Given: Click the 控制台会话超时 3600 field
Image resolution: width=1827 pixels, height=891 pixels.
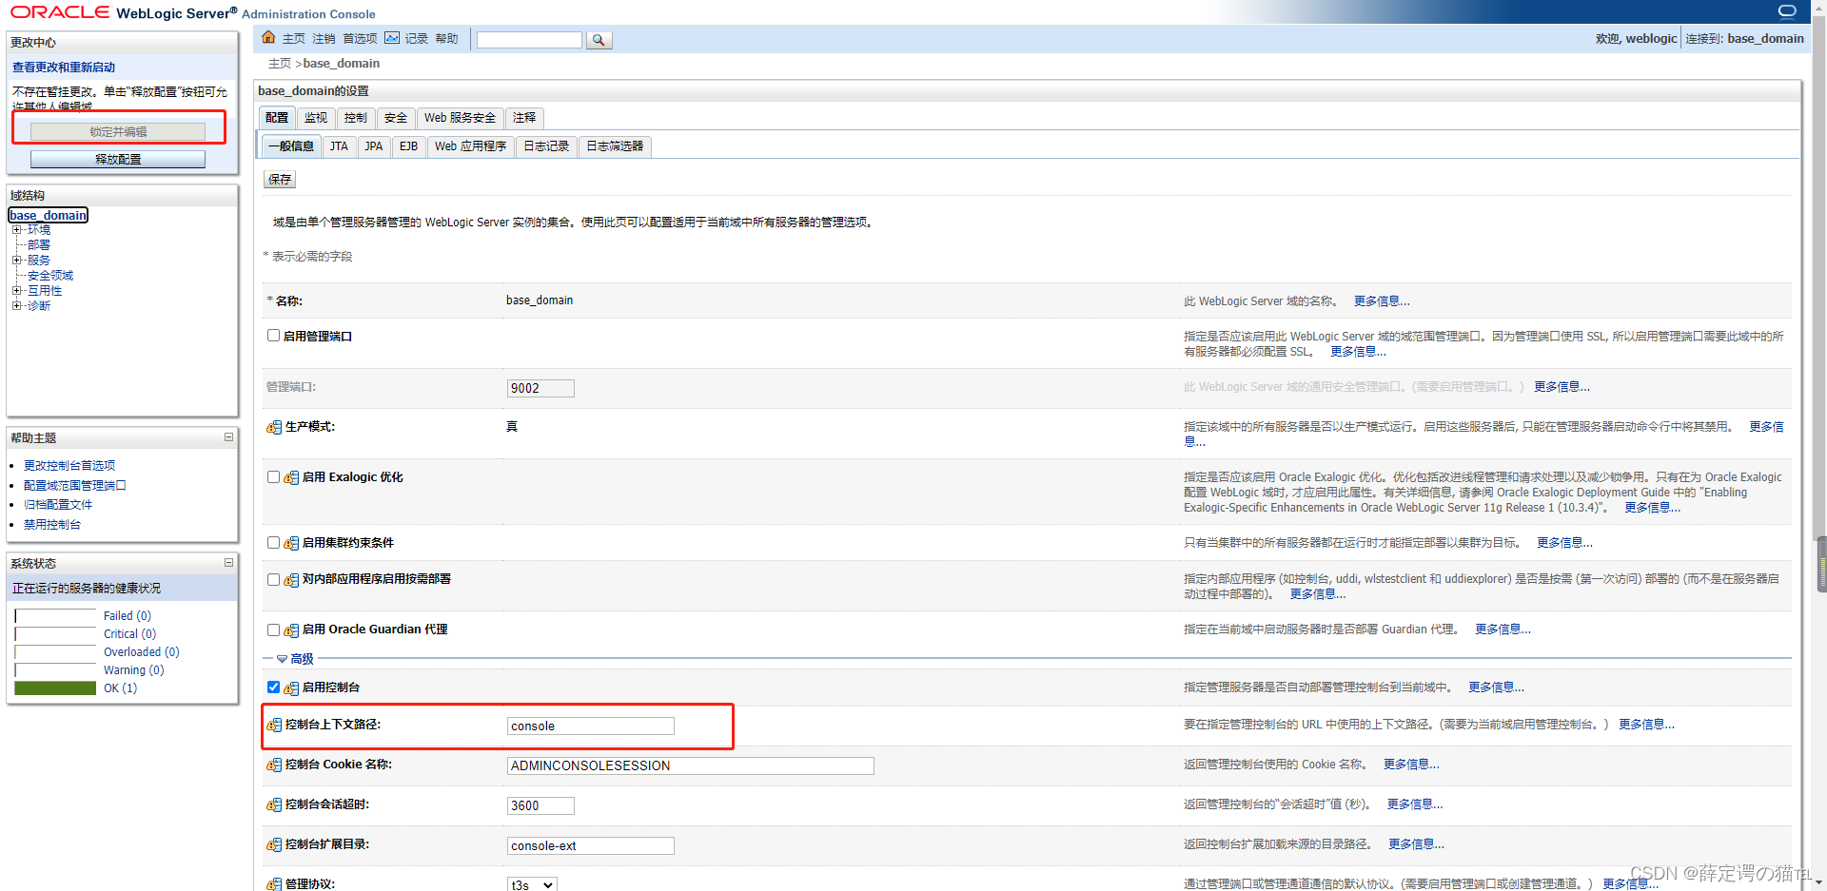Looking at the screenshot, I should [540, 806].
